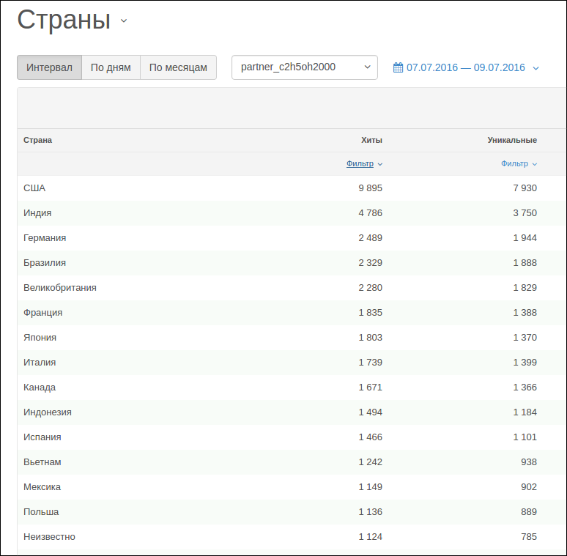Image resolution: width=567 pixels, height=556 pixels.
Task: Click the hits value 2 329
Action: tap(370, 263)
